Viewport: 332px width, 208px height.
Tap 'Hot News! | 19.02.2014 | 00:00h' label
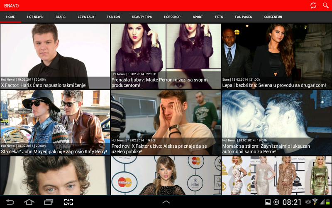(23, 79)
